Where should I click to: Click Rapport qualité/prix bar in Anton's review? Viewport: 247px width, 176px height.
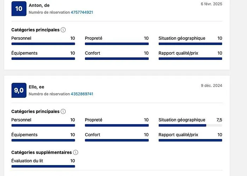(x=190, y=58)
